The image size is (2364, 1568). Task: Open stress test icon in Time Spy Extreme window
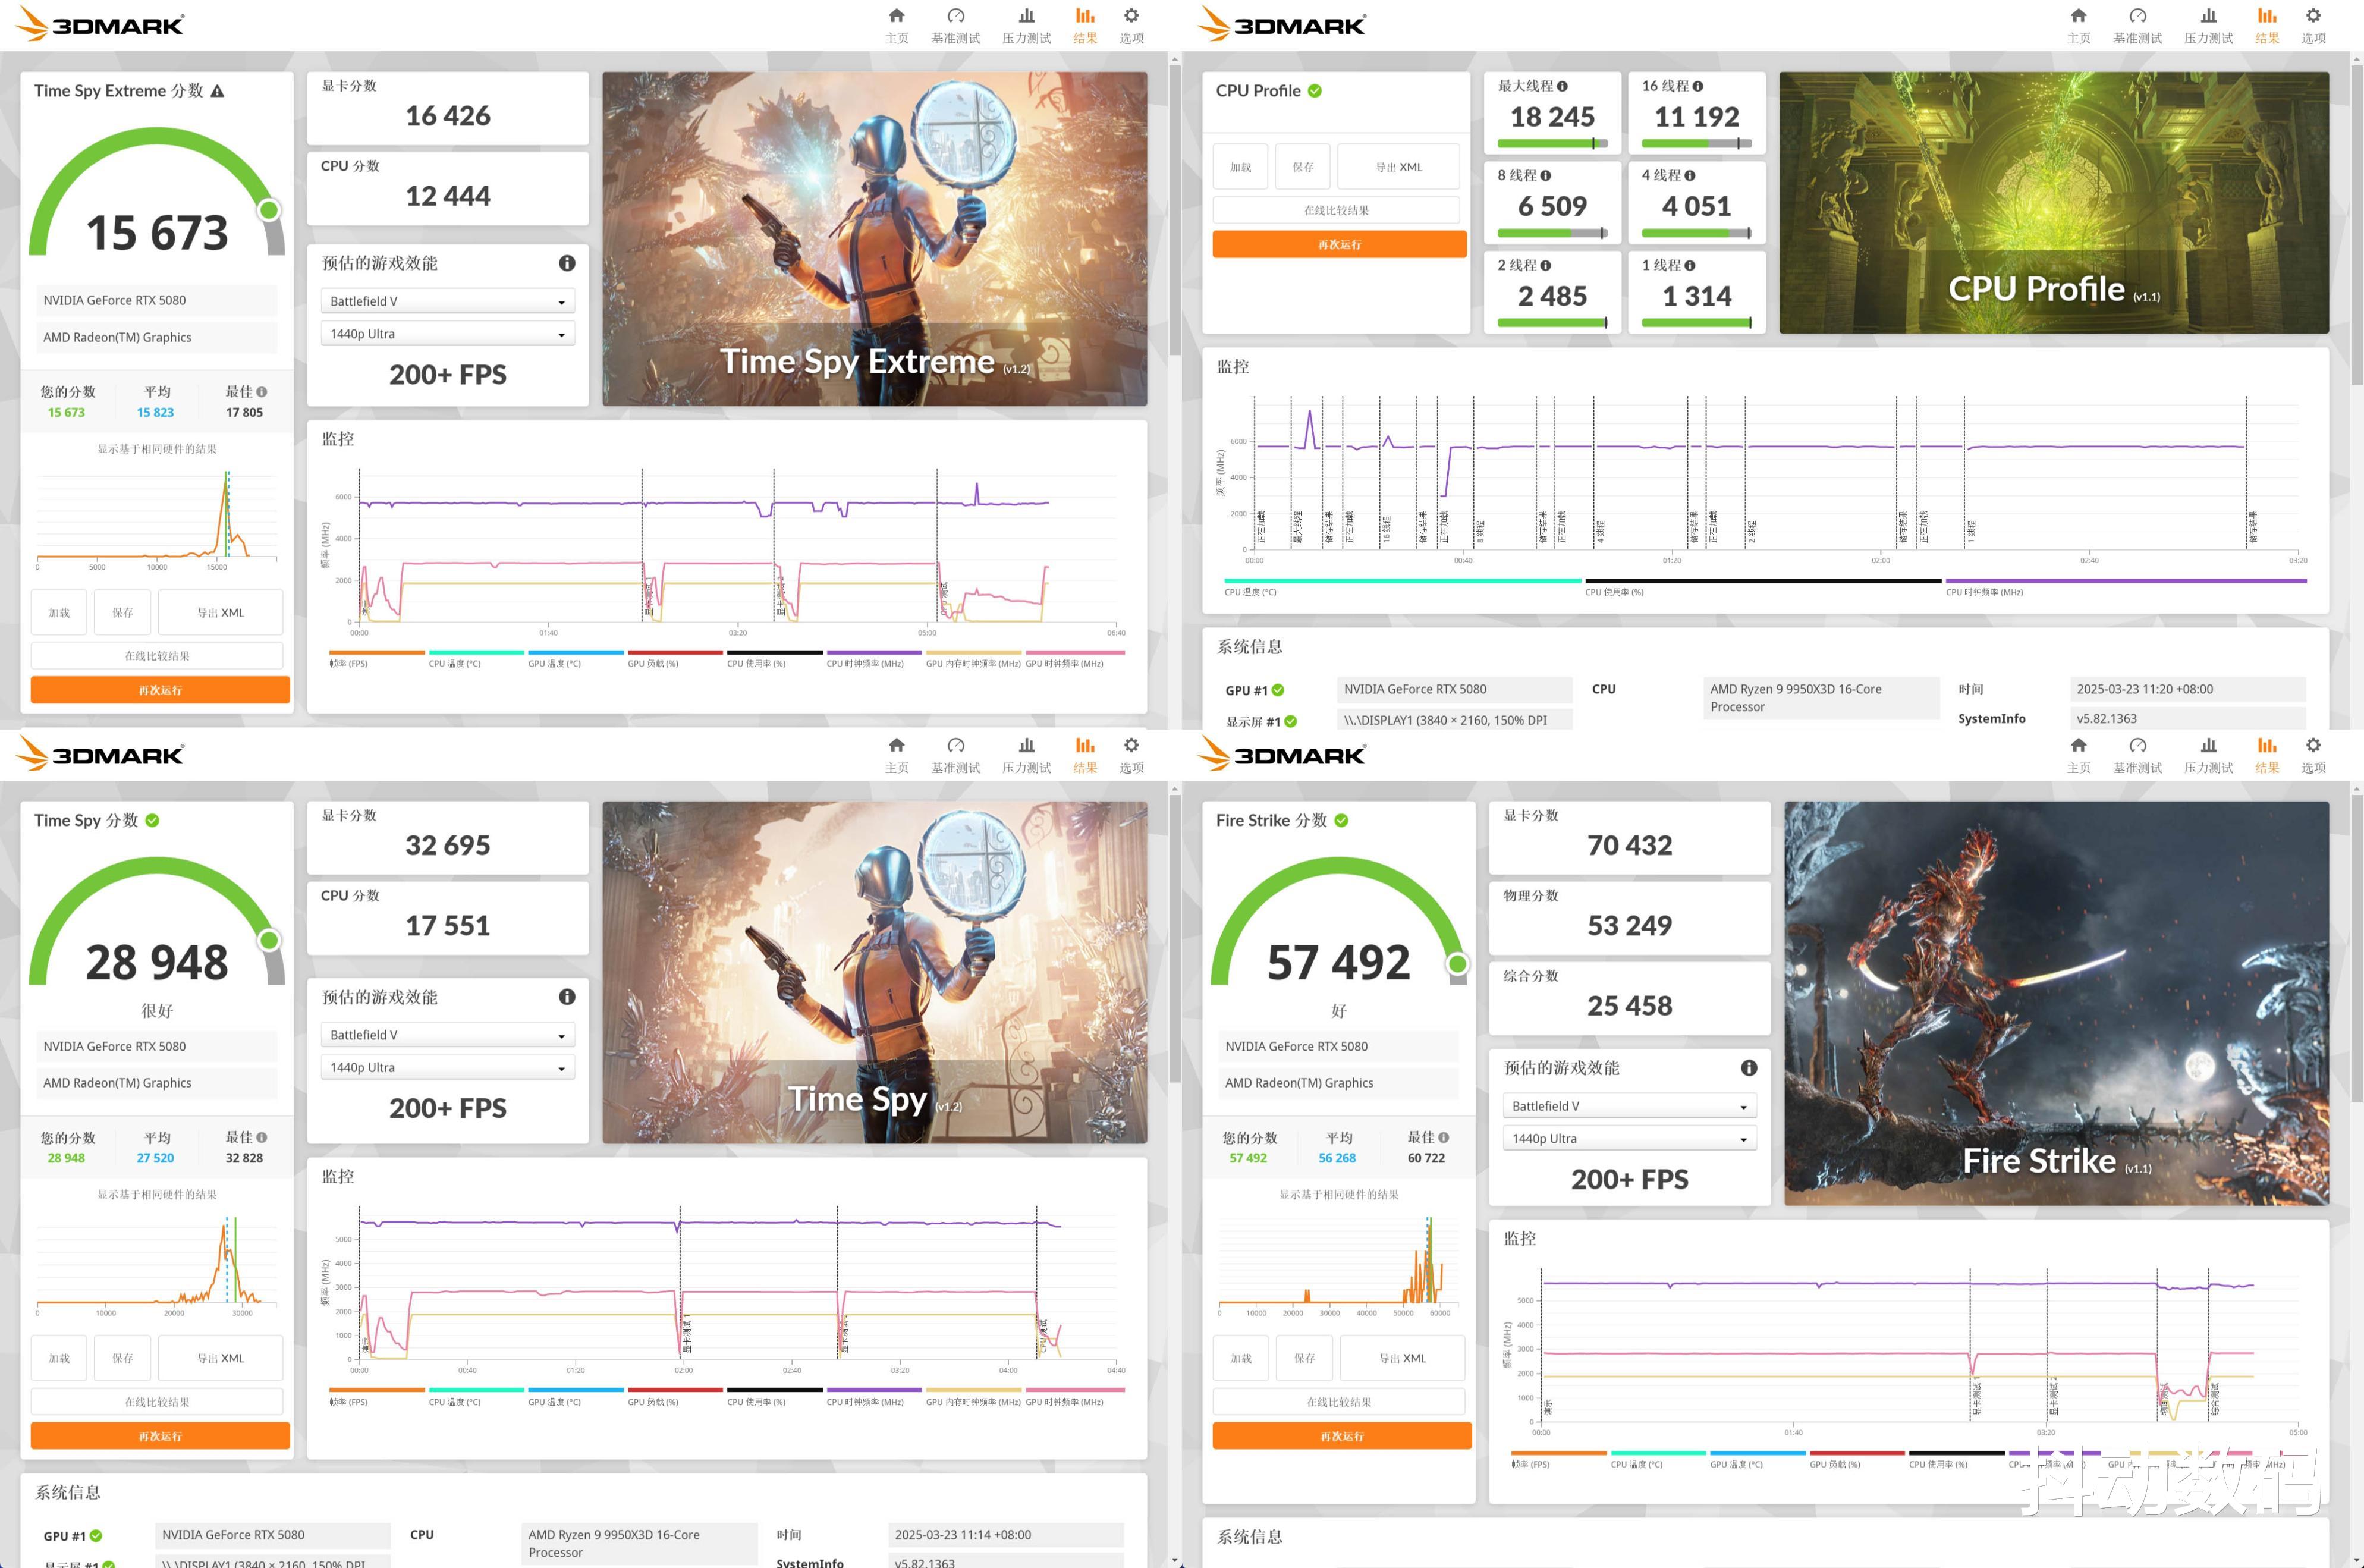[x=1026, y=16]
